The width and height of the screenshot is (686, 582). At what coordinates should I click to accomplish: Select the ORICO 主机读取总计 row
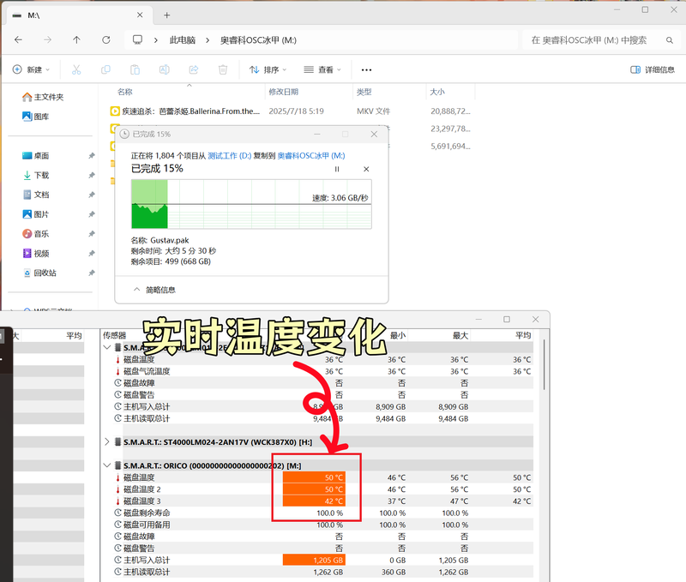[x=323, y=572]
